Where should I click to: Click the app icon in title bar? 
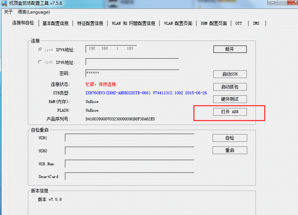coord(4,3)
